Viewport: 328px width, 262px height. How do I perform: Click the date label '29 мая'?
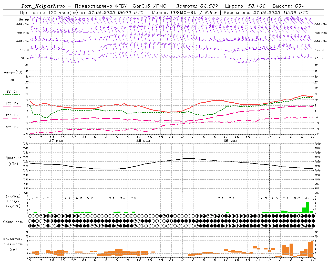tap(230, 140)
